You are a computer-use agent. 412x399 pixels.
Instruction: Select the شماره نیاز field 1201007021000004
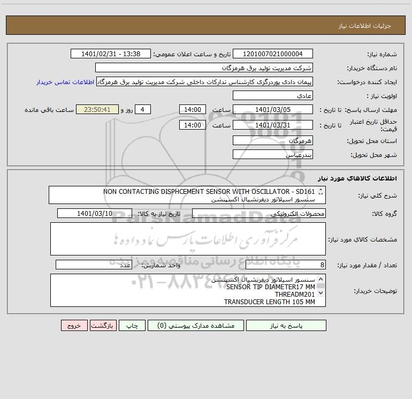(x=273, y=54)
